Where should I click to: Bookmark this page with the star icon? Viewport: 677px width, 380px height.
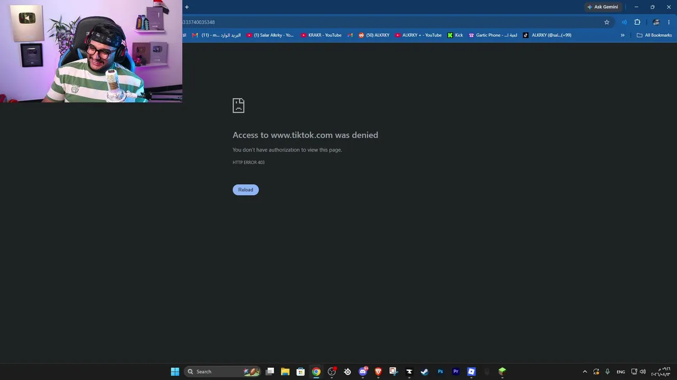click(607, 22)
